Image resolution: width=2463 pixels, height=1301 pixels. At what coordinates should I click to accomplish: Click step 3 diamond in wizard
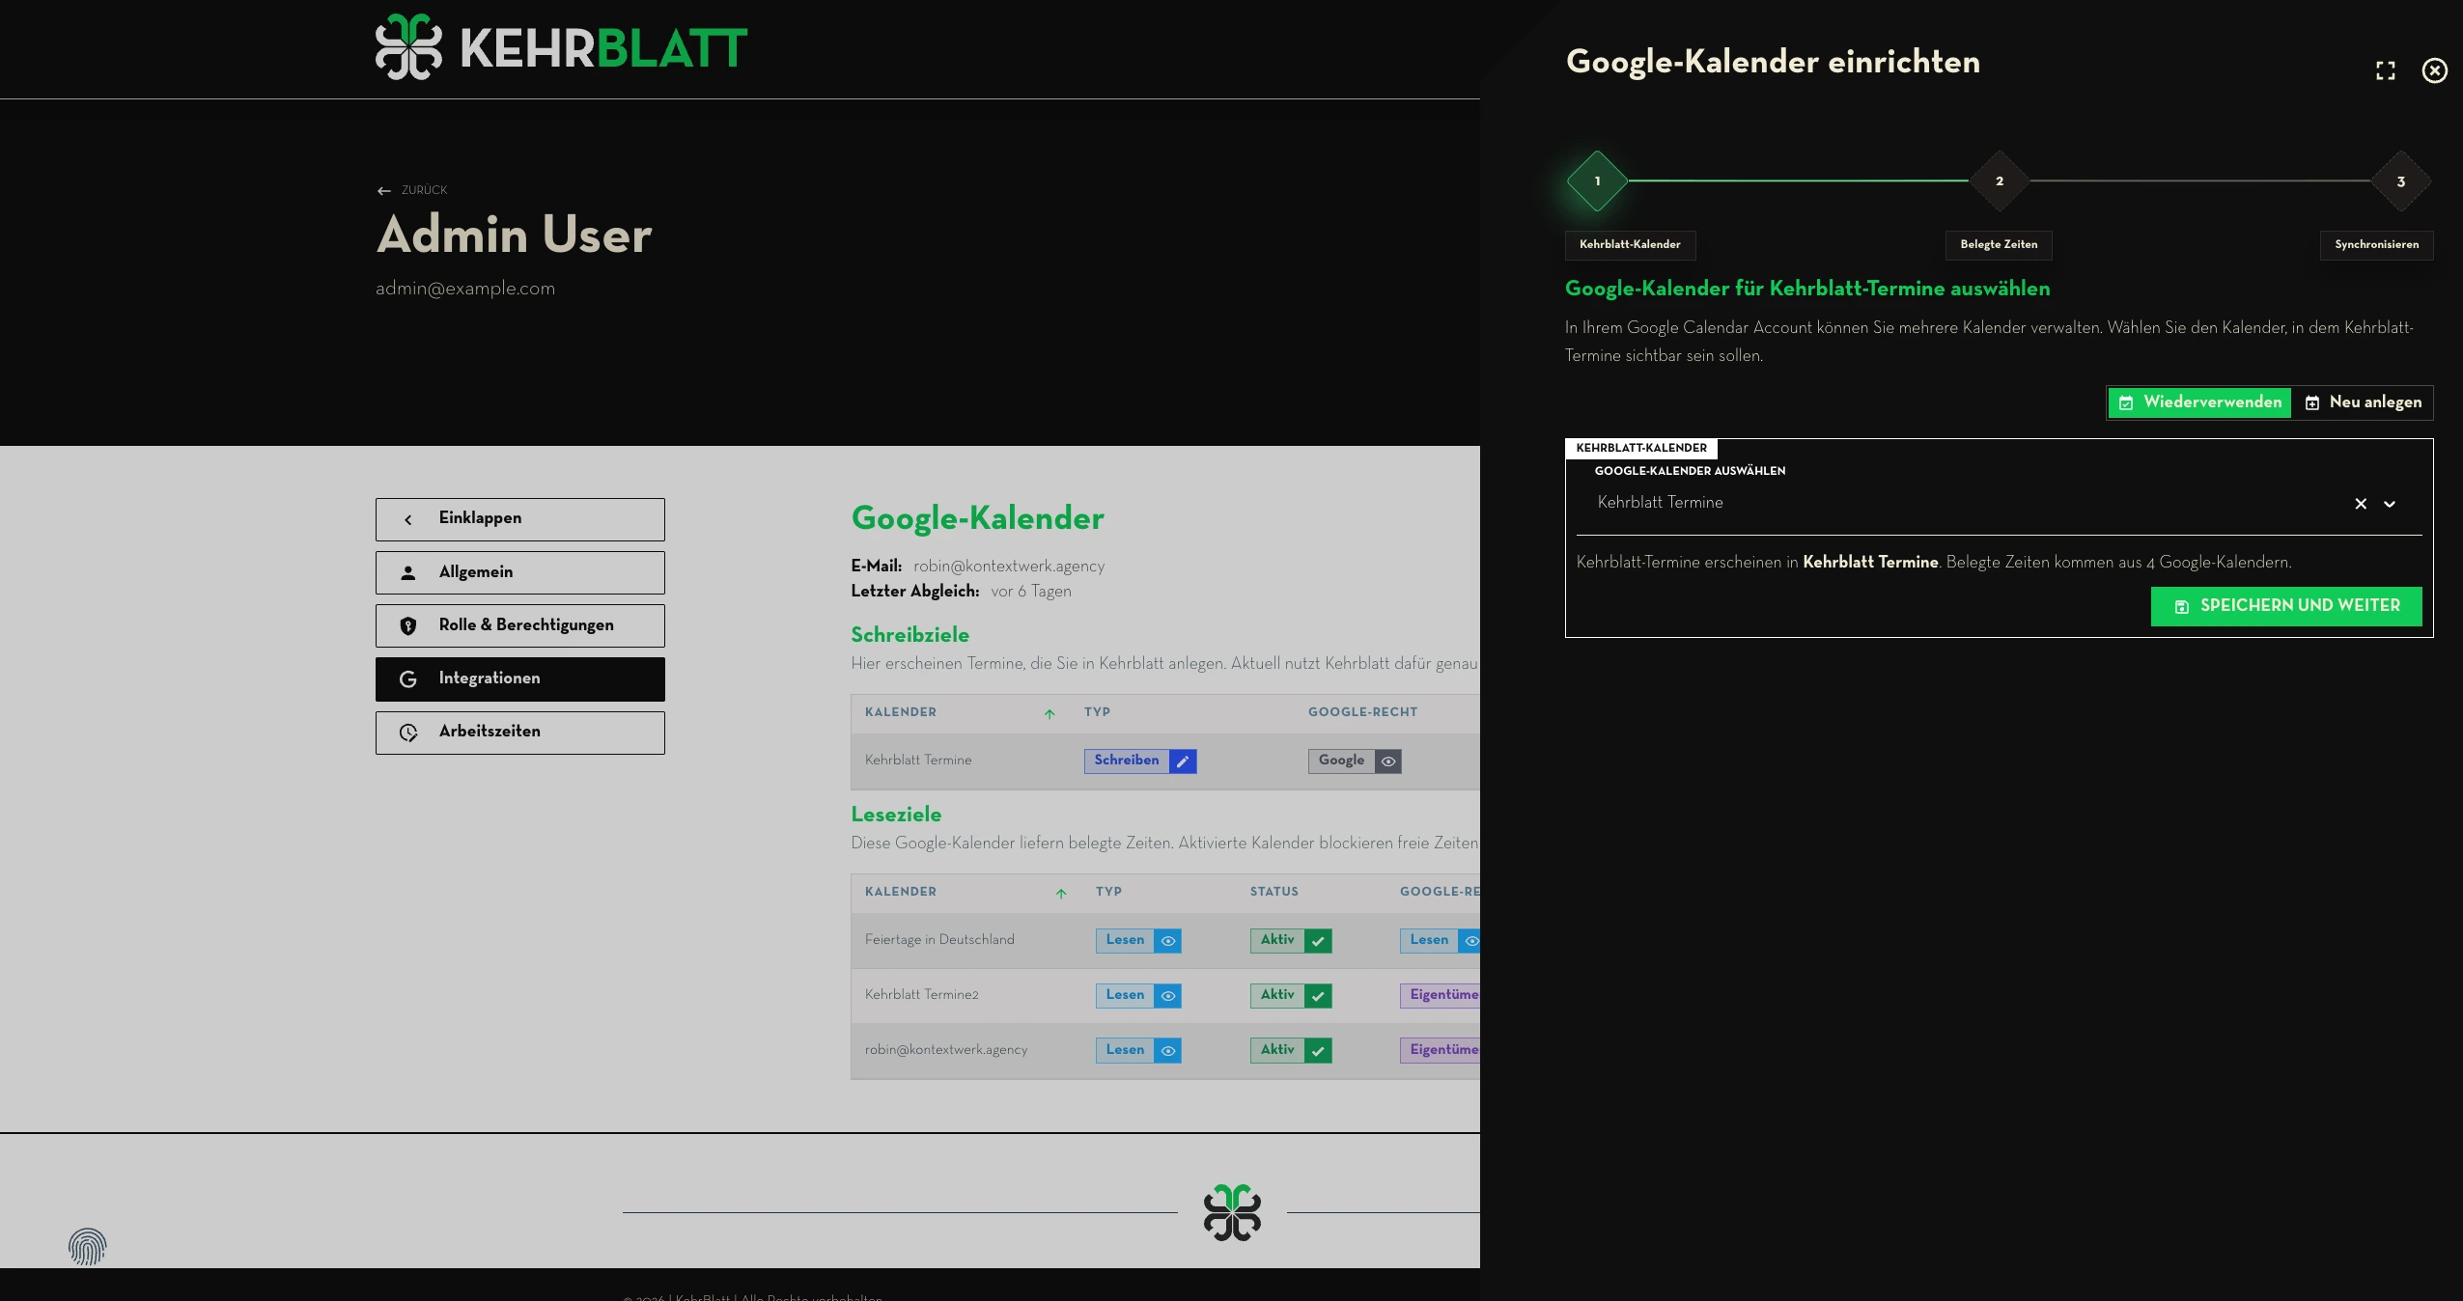pyautogui.click(x=2400, y=180)
